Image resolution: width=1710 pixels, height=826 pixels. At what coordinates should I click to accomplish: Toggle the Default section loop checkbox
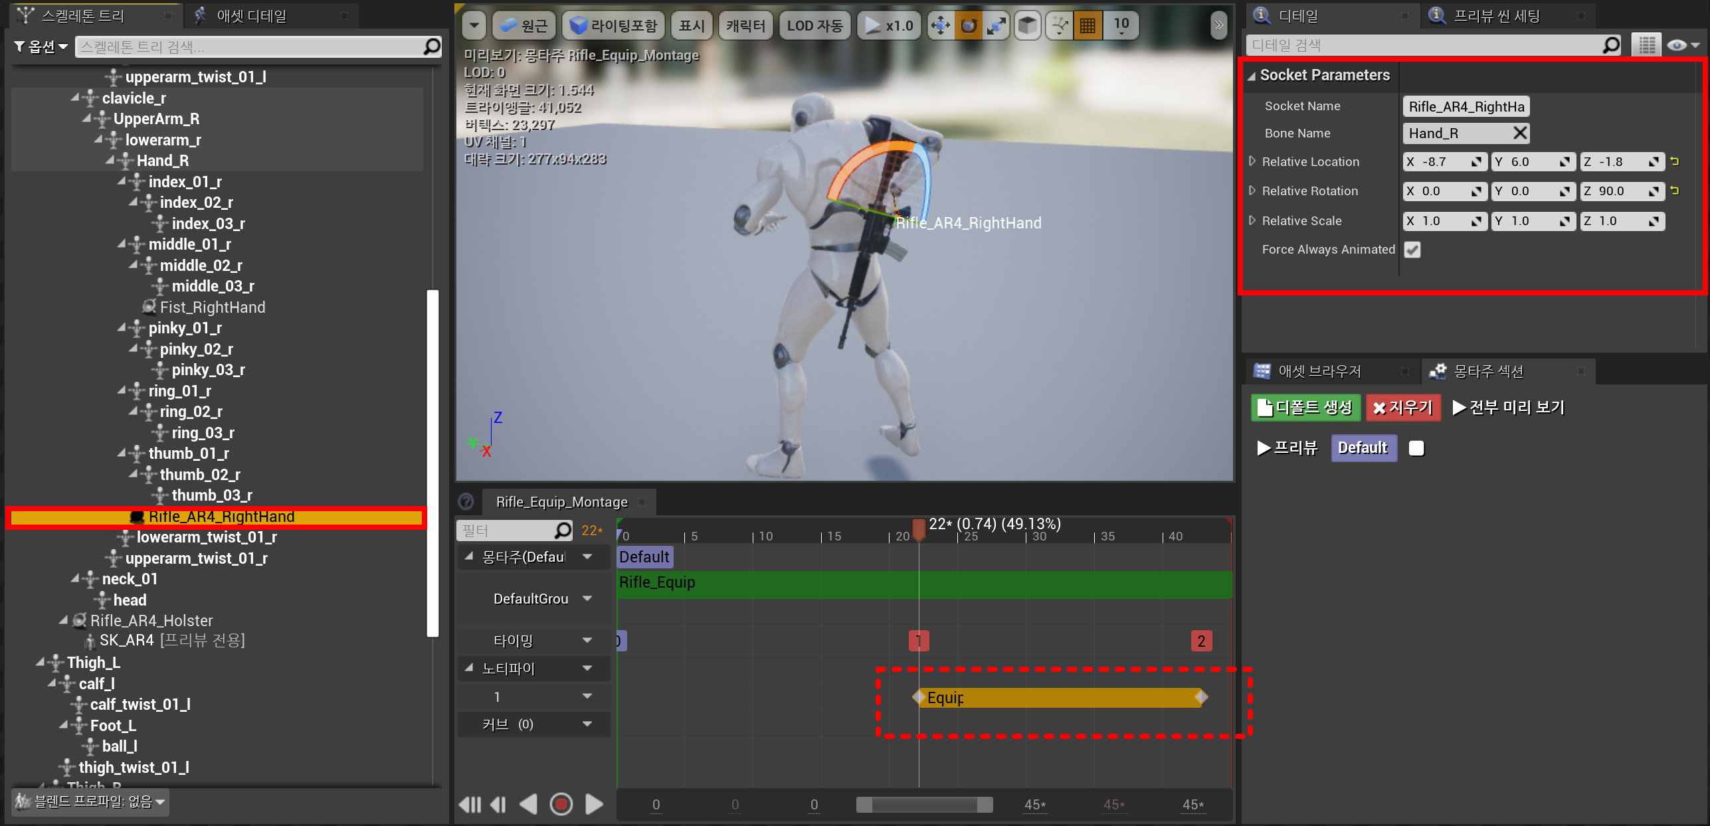(1416, 448)
